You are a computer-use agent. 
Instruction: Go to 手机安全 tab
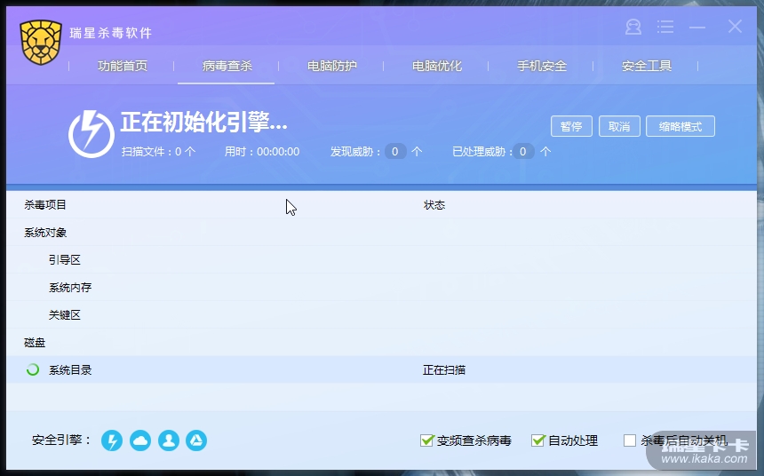click(x=542, y=66)
